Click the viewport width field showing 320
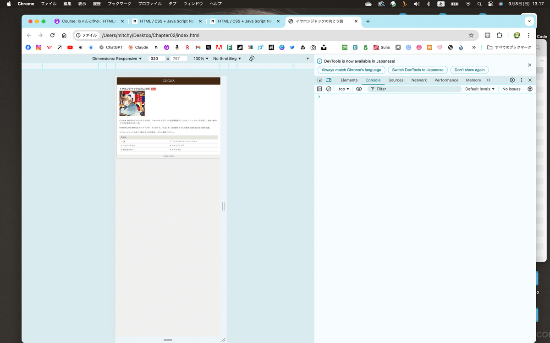The image size is (550, 343). (156, 59)
